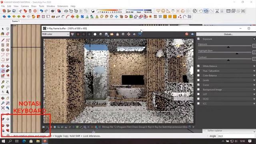The height and width of the screenshot is (144, 256).
Task: Collapse the Exposure section chevron
Action: click(254, 39)
